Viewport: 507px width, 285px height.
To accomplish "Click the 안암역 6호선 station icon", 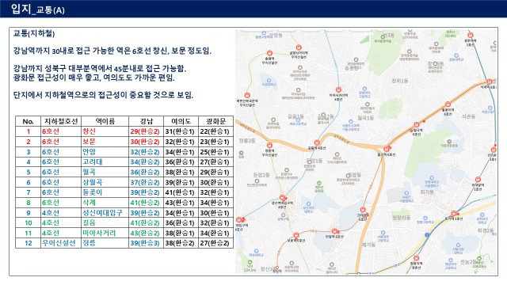I will click(x=334, y=231).
